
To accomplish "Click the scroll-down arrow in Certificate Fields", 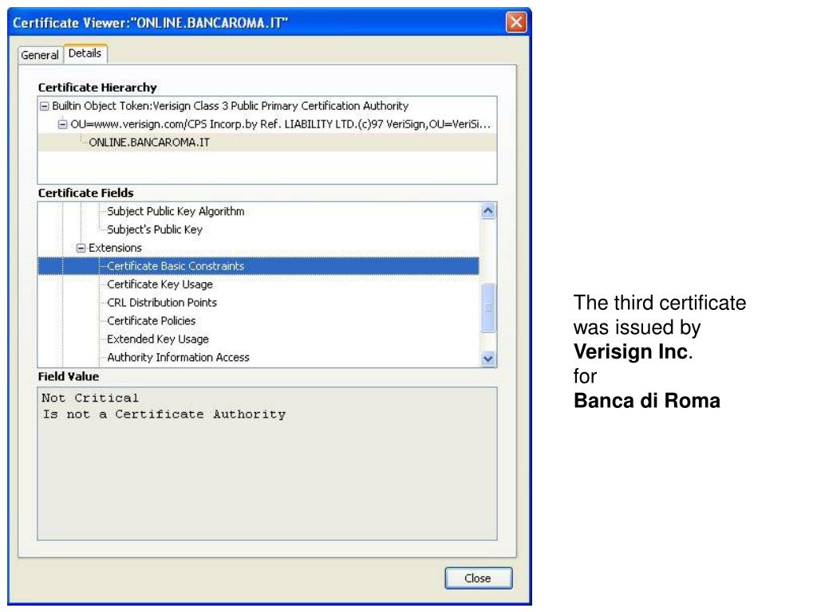I will [x=488, y=359].
